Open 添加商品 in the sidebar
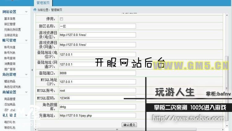Screen dimensions: 232x131 (x=10, y=104)
